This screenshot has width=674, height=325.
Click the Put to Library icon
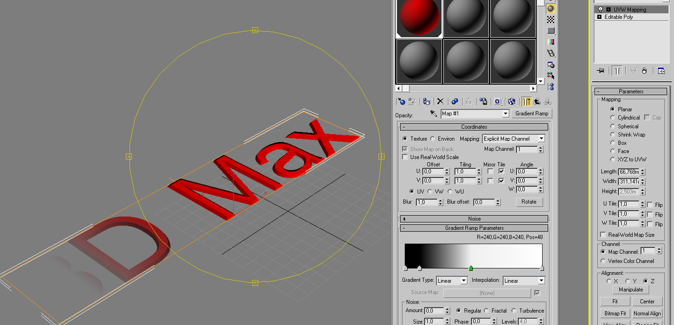click(x=483, y=102)
